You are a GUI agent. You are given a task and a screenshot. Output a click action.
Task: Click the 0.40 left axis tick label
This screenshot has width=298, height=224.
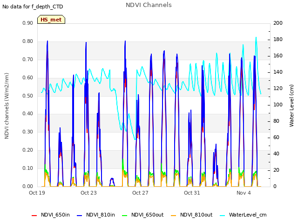pos(28,114)
